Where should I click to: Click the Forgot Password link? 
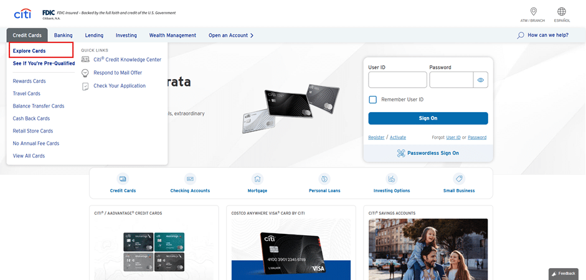click(477, 138)
